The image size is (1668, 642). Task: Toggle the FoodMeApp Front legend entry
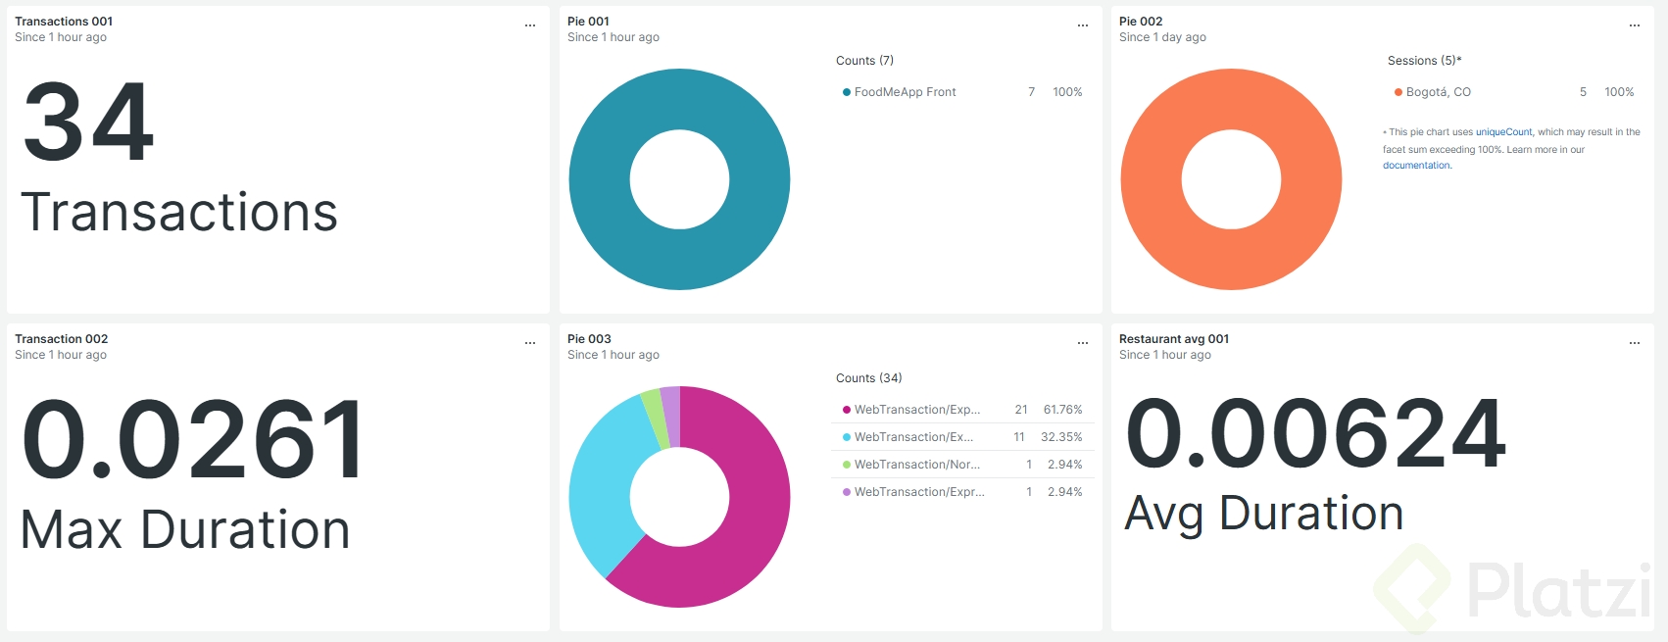point(905,92)
